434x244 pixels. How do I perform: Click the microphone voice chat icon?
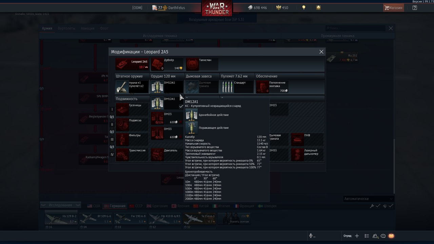pyautogui.click(x=311, y=236)
